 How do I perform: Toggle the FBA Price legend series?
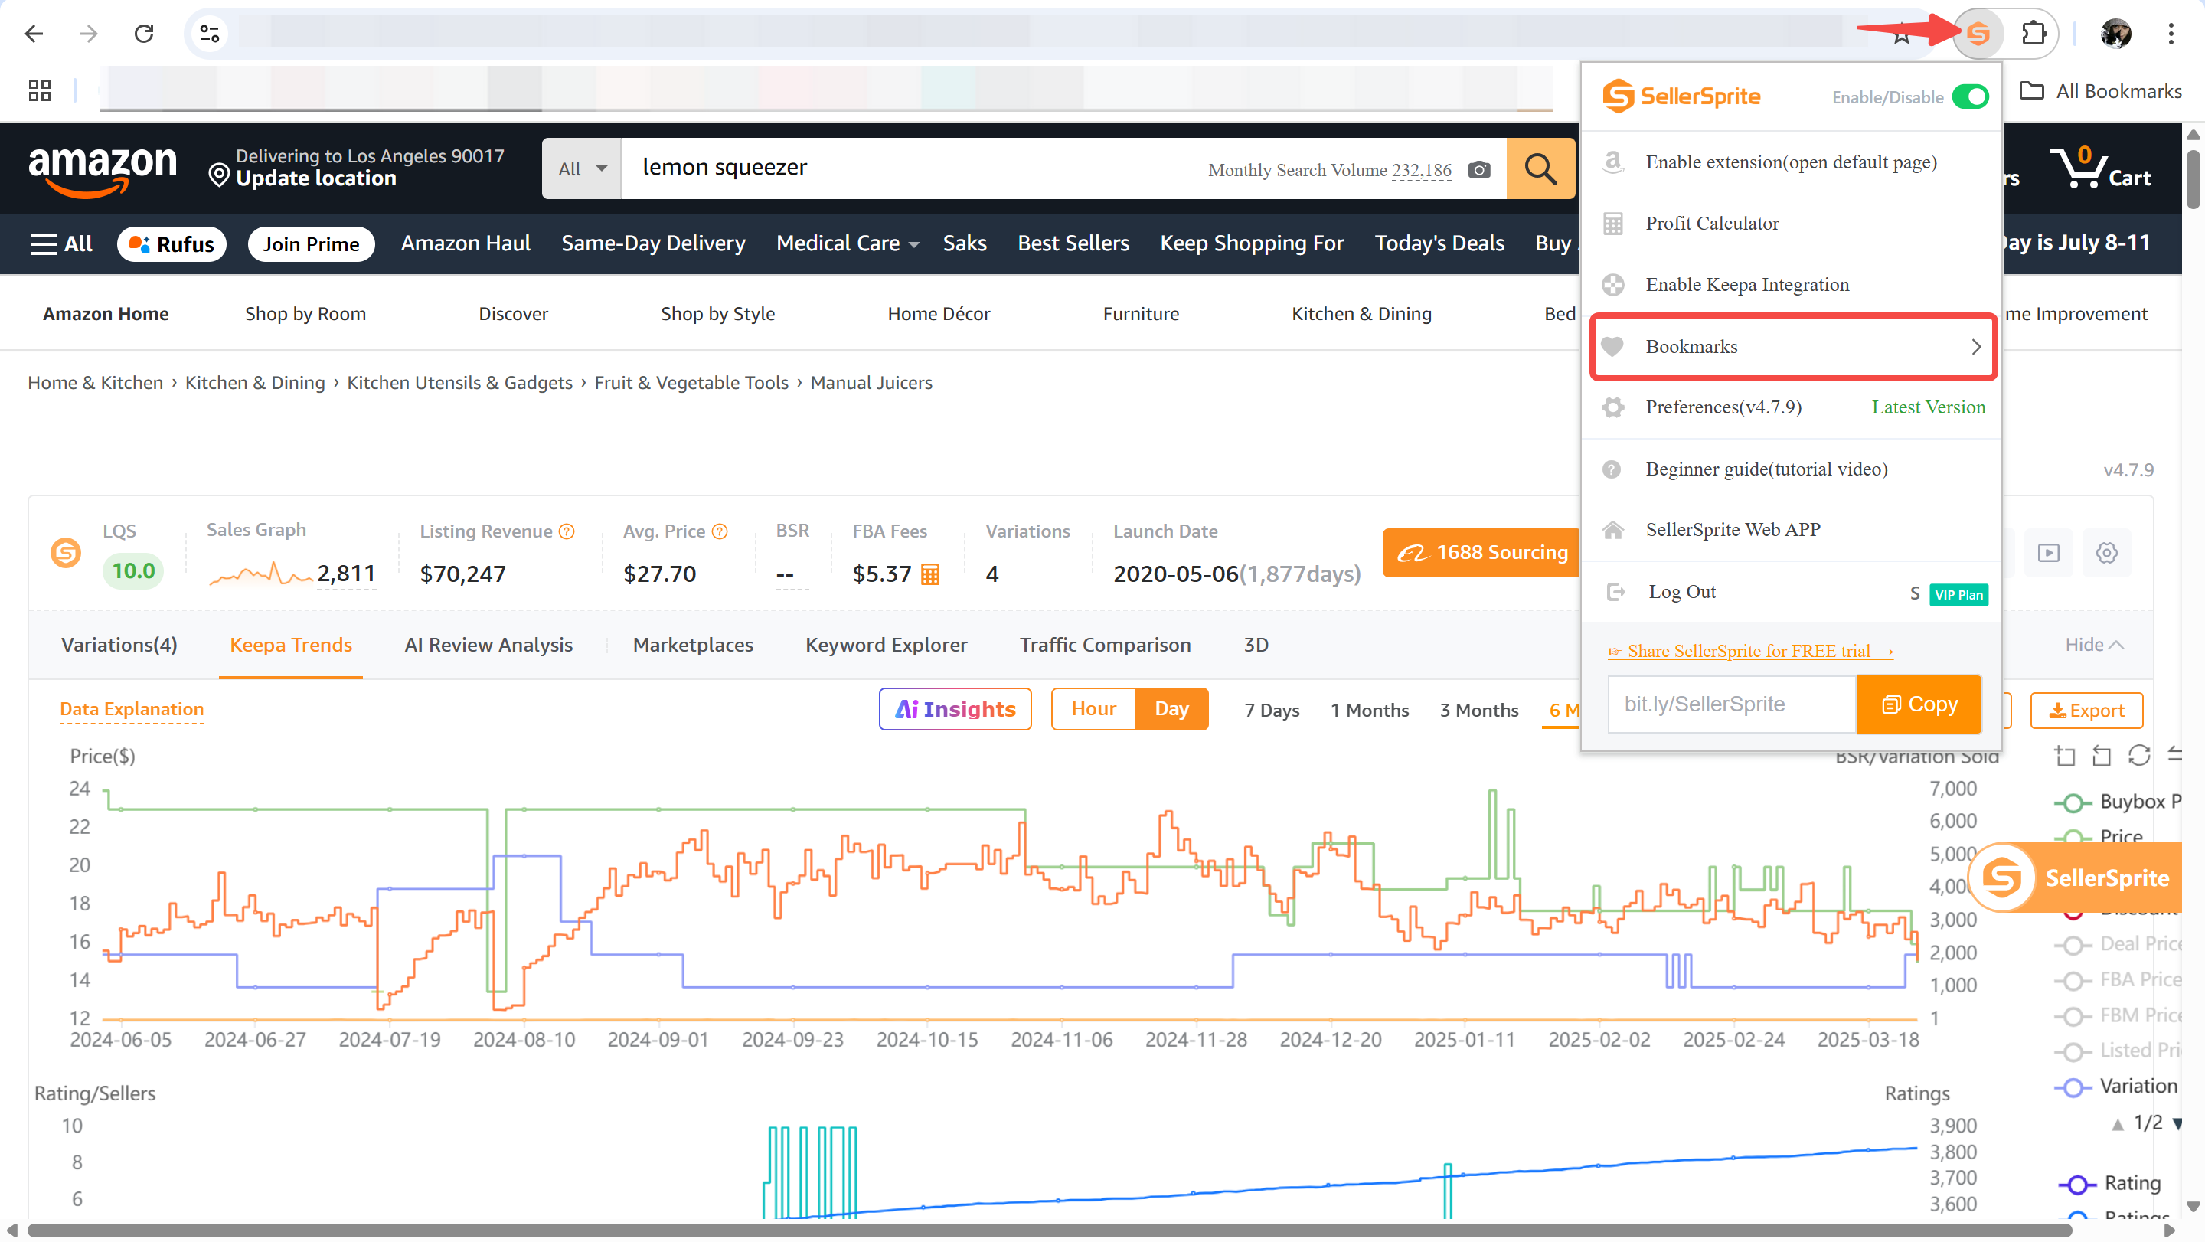coord(2118,980)
